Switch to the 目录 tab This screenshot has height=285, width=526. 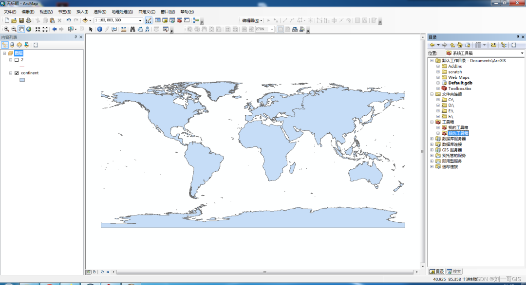tap(437, 271)
